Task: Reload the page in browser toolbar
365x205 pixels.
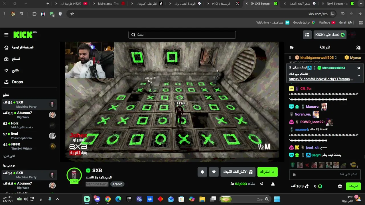Action: [x=343, y=14]
